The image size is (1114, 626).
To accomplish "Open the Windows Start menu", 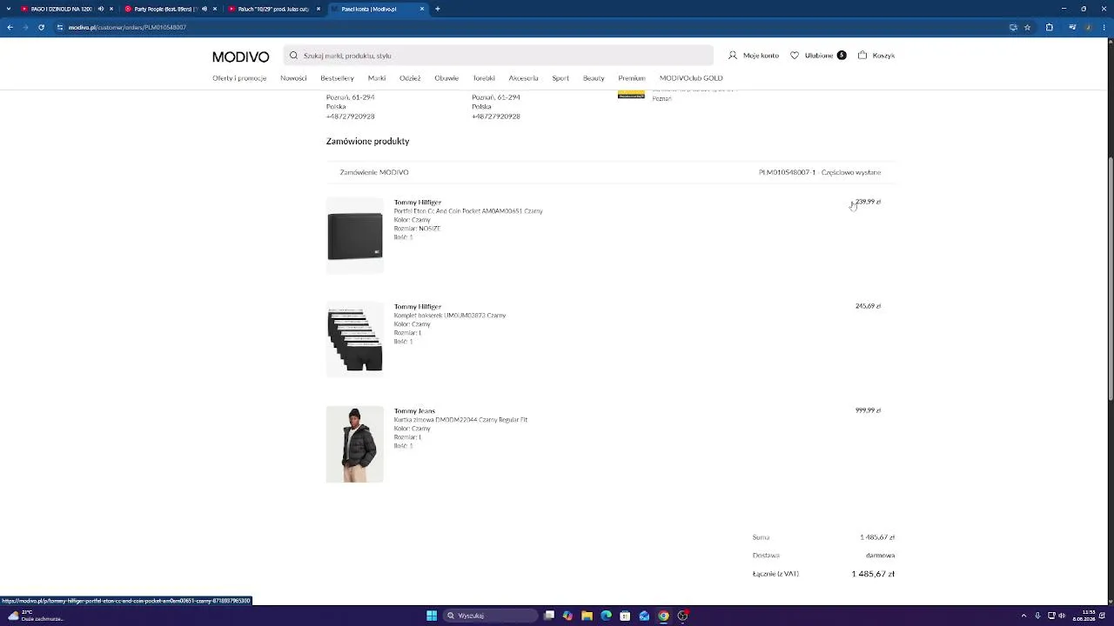I will pos(432,616).
